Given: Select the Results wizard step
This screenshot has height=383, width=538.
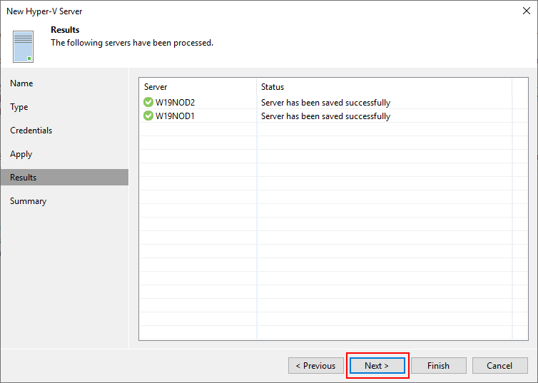Looking at the screenshot, I should click(x=64, y=178).
